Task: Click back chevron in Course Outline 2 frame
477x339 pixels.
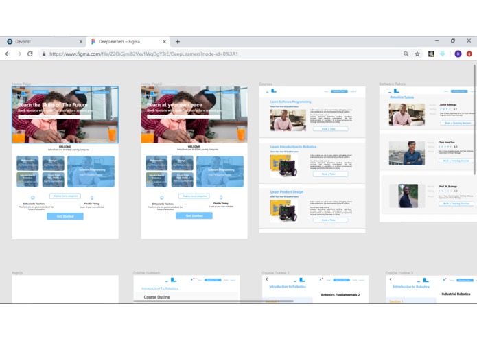Action: click(267, 279)
